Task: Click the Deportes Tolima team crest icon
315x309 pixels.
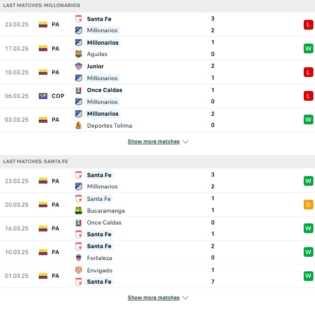Action: coord(79,125)
